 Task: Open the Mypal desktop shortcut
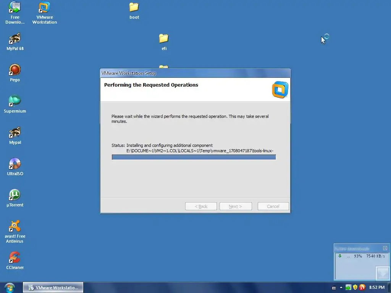click(15, 135)
